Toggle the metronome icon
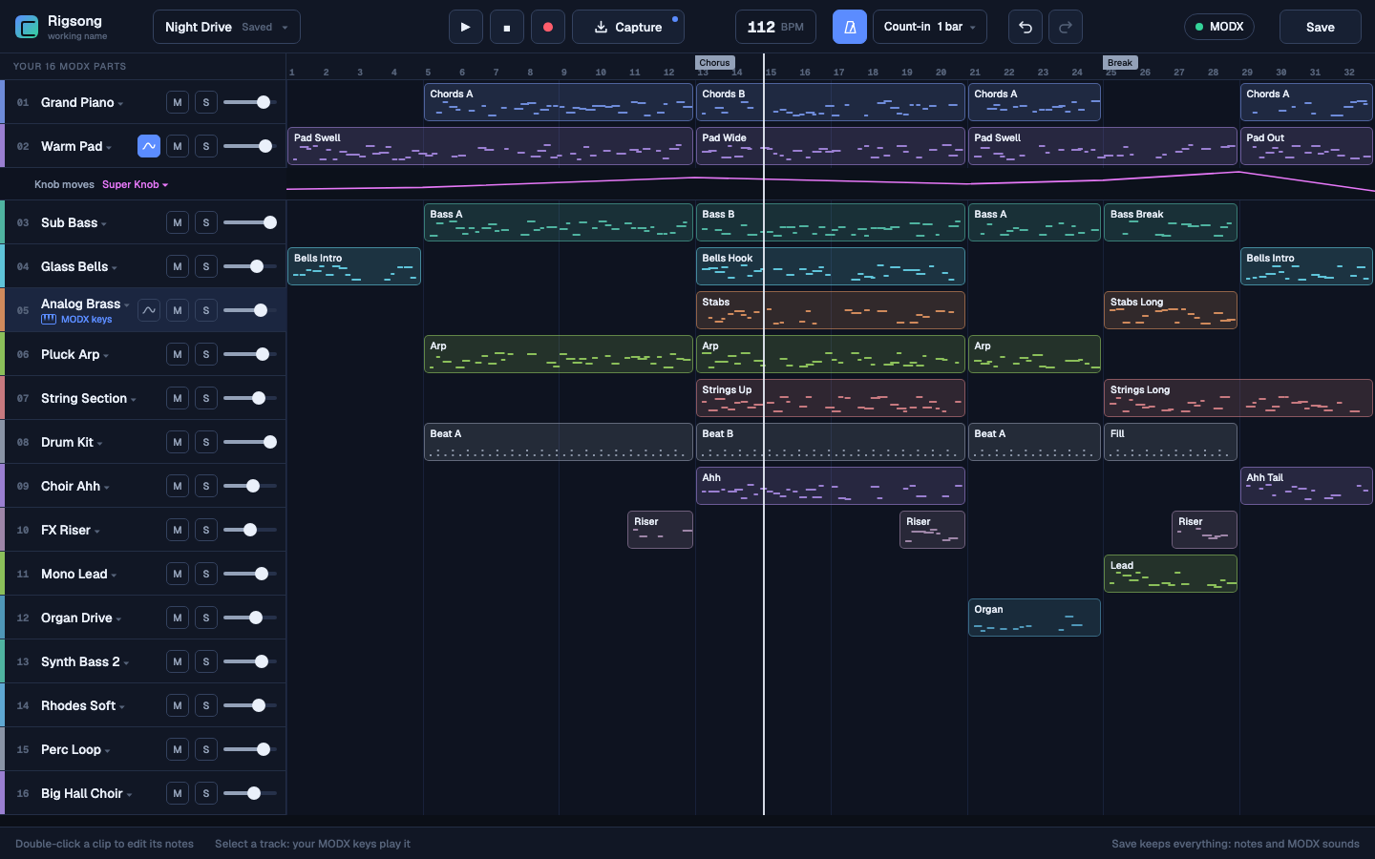 pos(850,27)
